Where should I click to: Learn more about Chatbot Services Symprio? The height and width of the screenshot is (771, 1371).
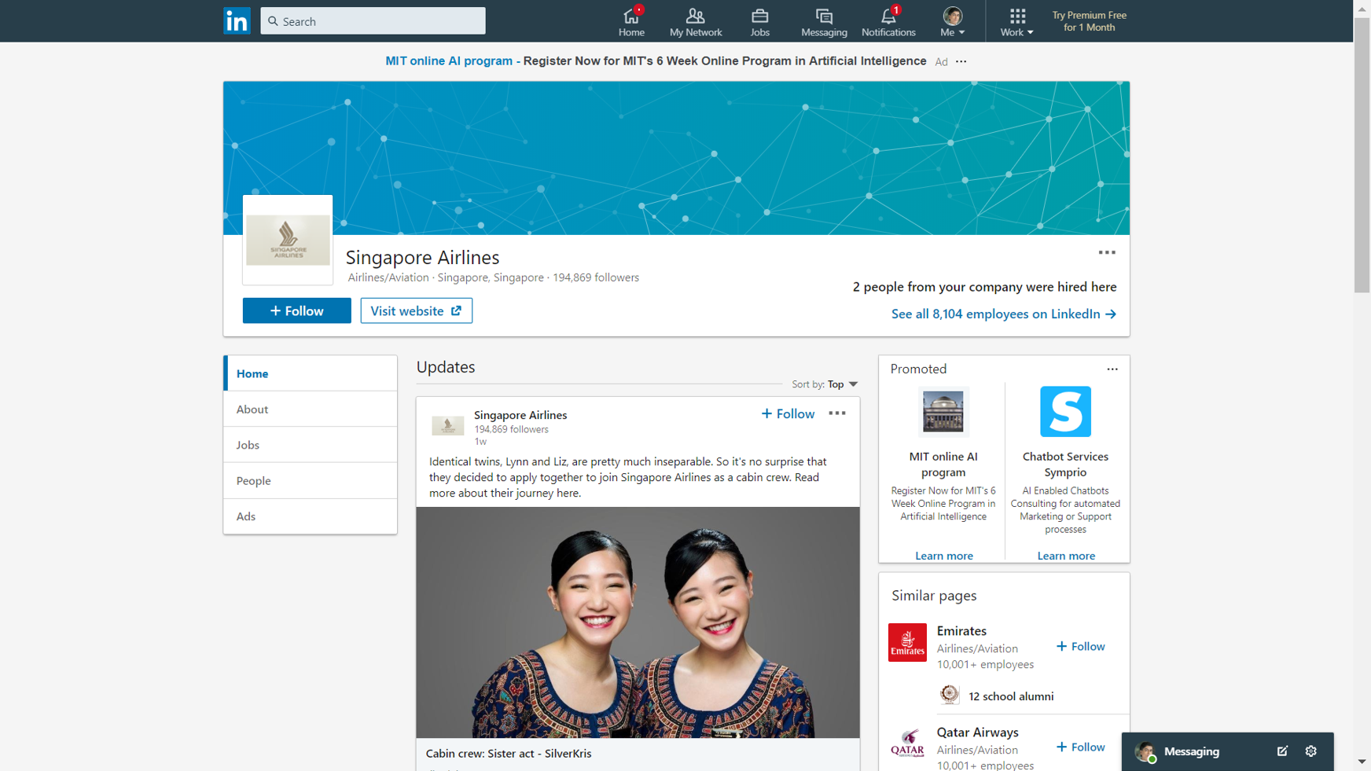click(x=1066, y=556)
